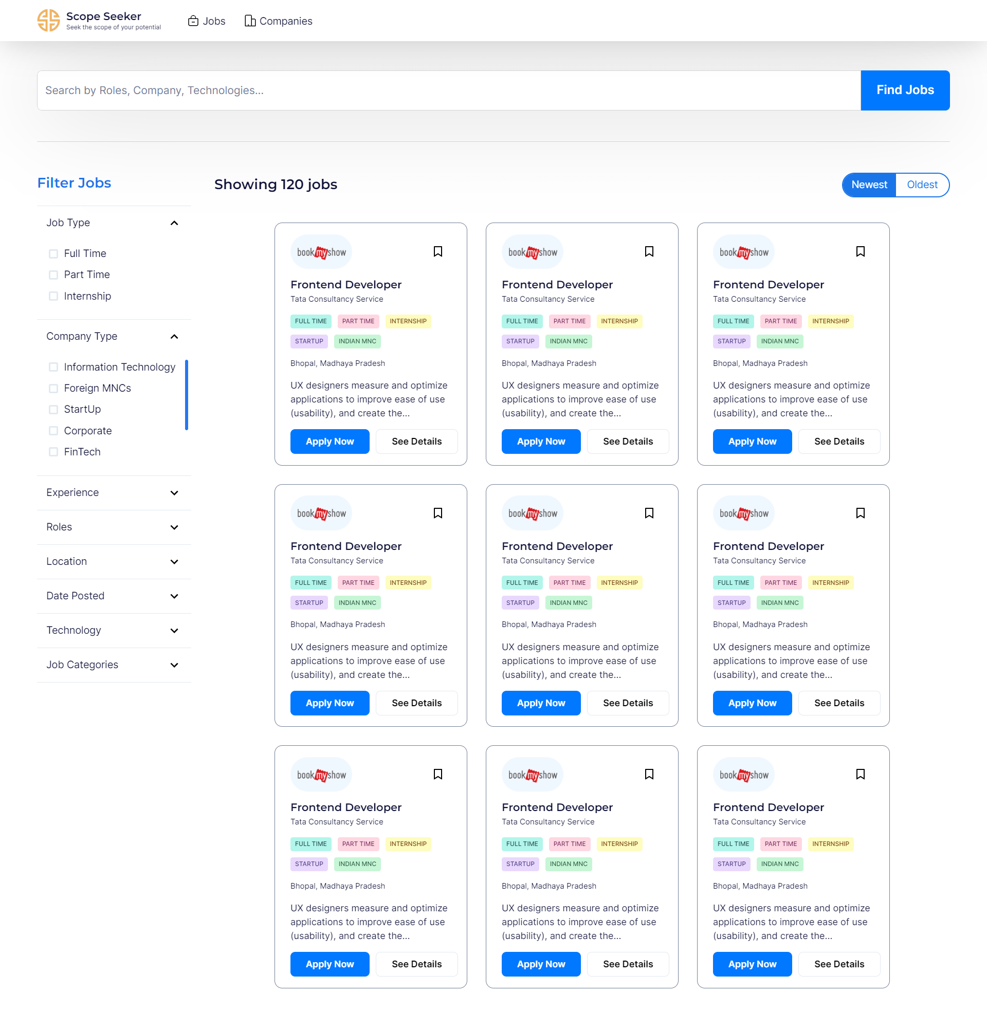Bookmark the middle card in the second row
This screenshot has width=987, height=1030.
pos(649,513)
